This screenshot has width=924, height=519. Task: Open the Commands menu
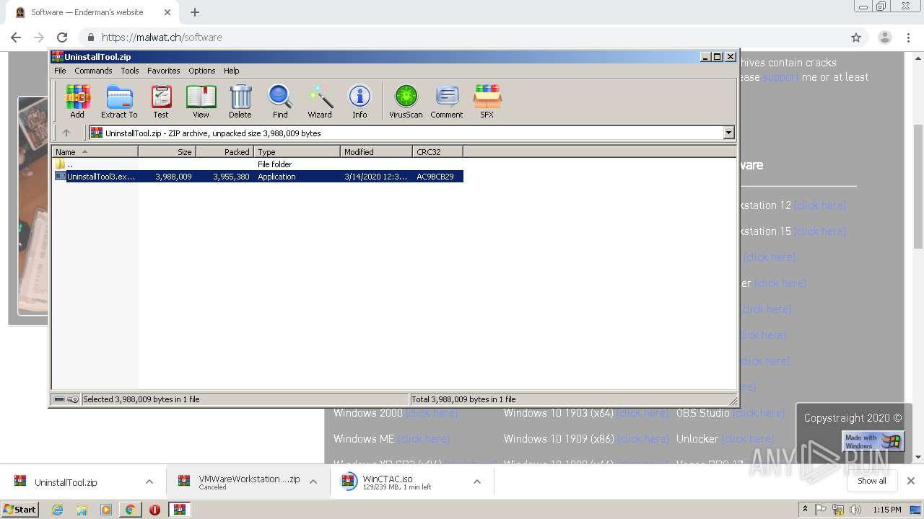point(93,71)
